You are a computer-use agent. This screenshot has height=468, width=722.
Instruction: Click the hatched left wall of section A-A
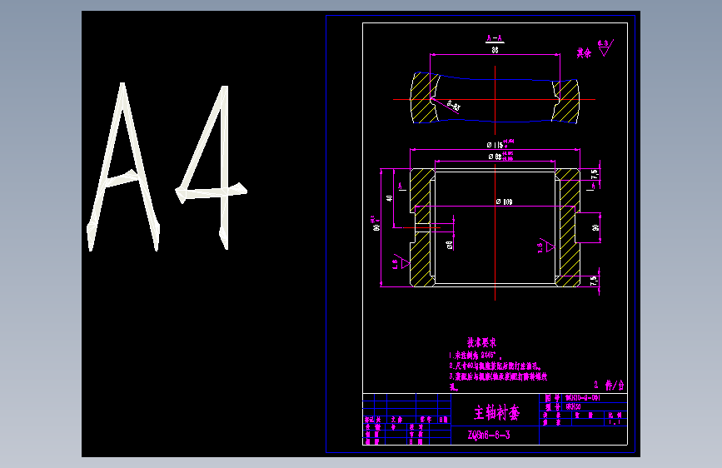point(423,97)
